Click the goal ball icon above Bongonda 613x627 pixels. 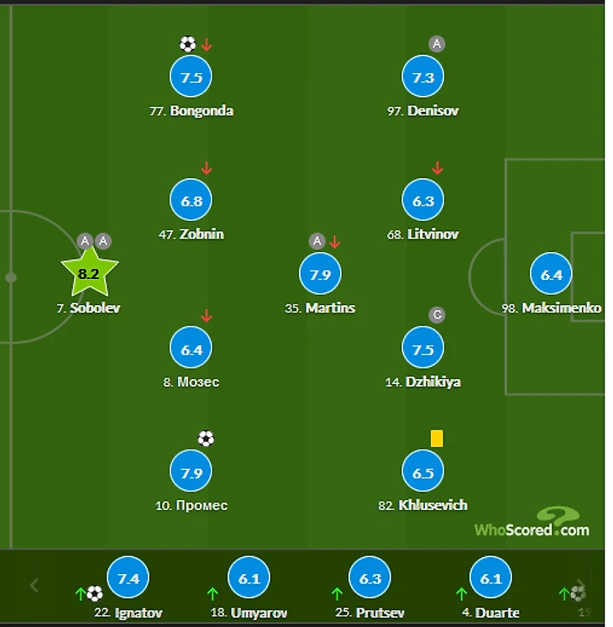(188, 44)
